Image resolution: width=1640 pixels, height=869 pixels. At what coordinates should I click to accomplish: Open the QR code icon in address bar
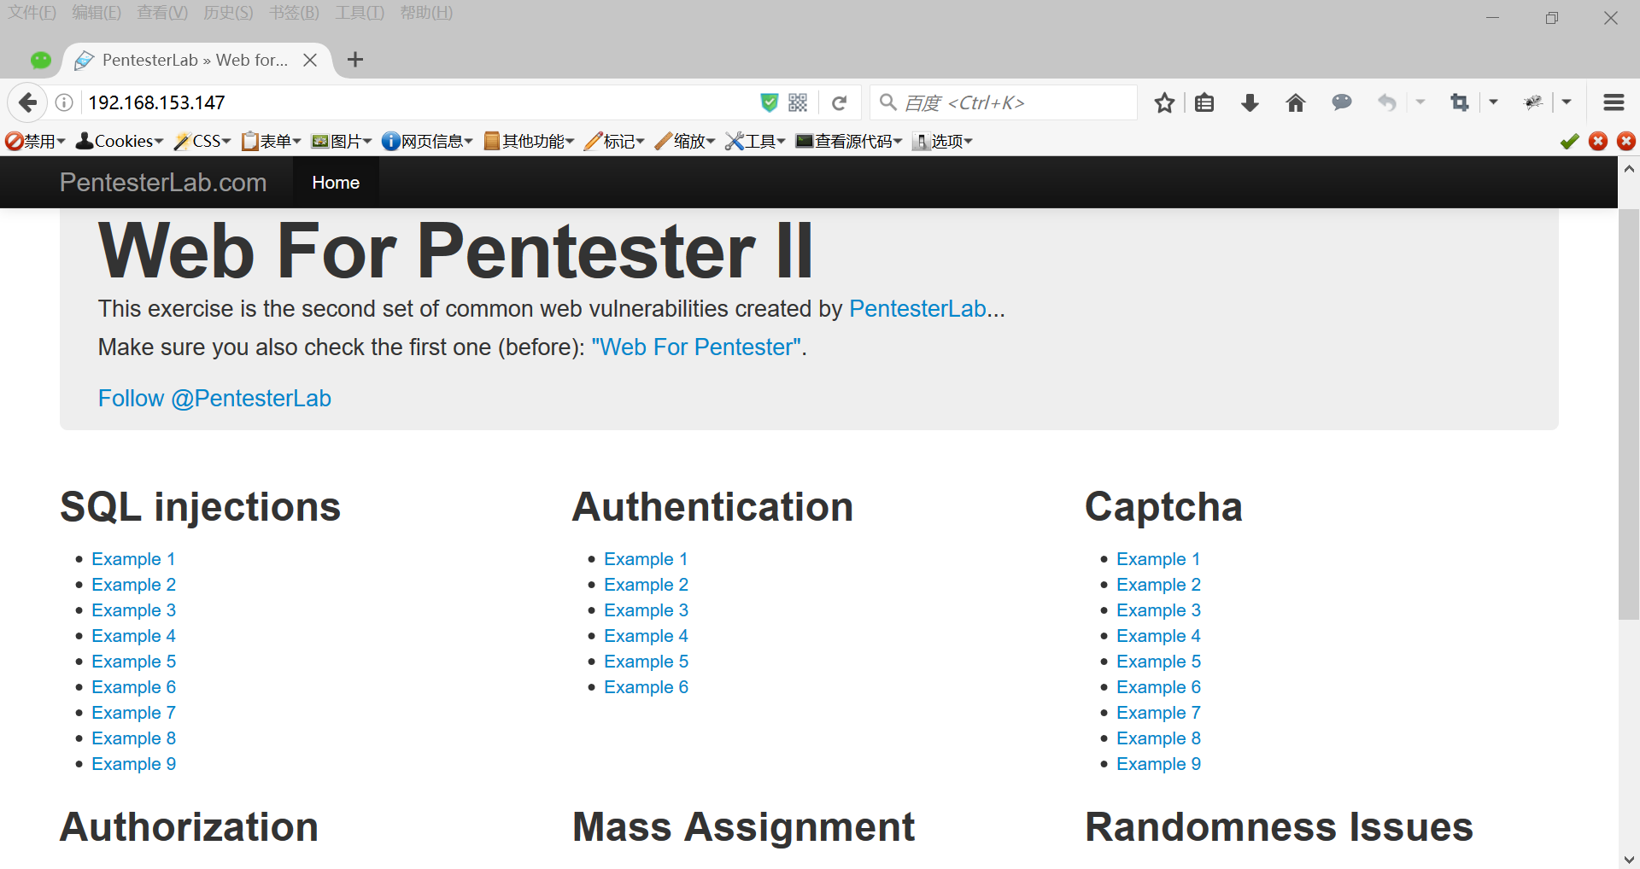(x=798, y=102)
